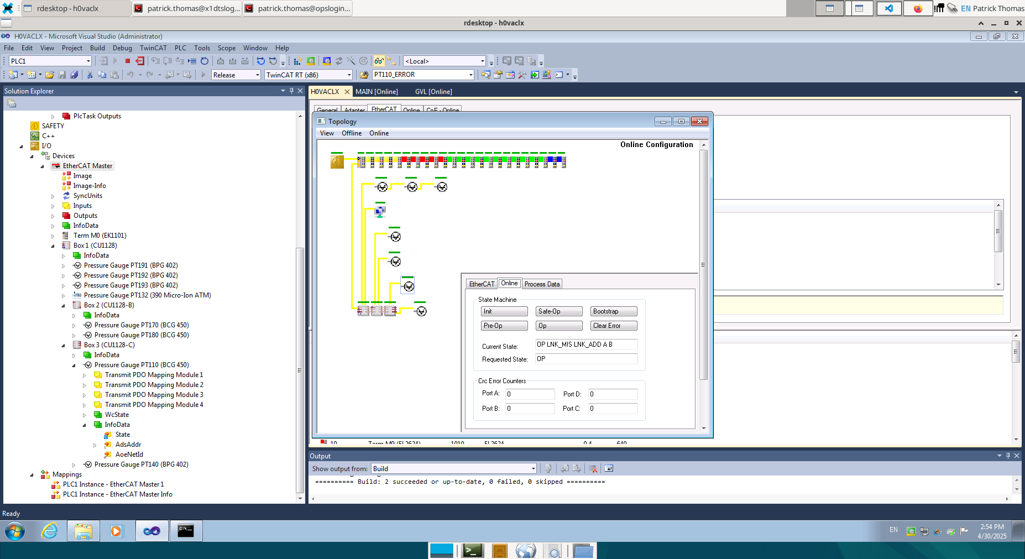
Task: Click the Reload Devices icon
Action: [x=339, y=61]
